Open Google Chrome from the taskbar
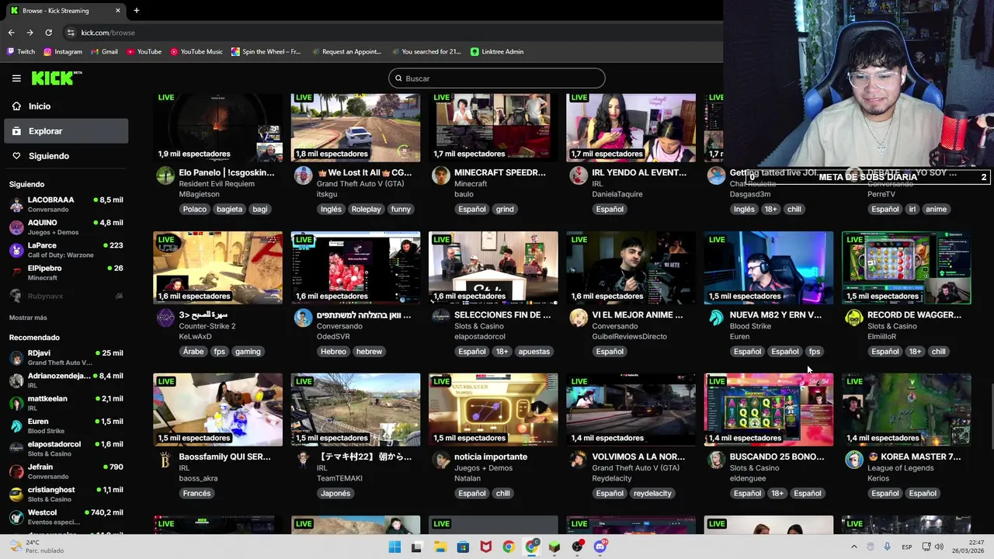The width and height of the screenshot is (994, 559). (509, 547)
